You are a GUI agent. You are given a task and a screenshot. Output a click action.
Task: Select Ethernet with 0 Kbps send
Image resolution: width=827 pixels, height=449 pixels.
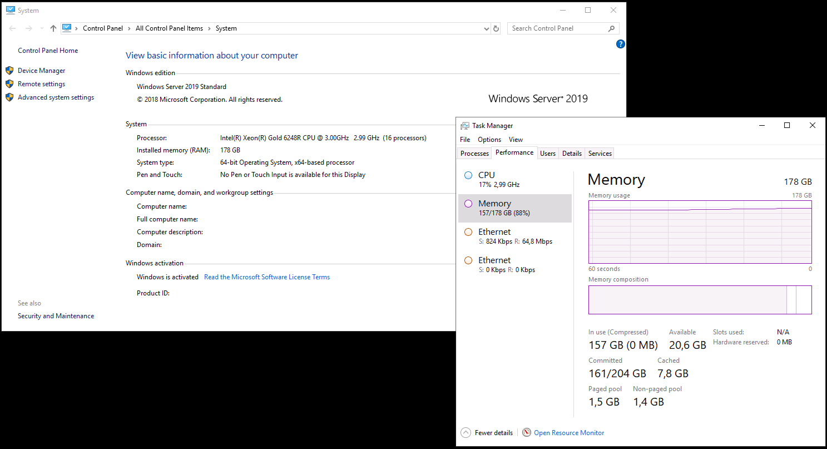pyautogui.click(x=515, y=265)
